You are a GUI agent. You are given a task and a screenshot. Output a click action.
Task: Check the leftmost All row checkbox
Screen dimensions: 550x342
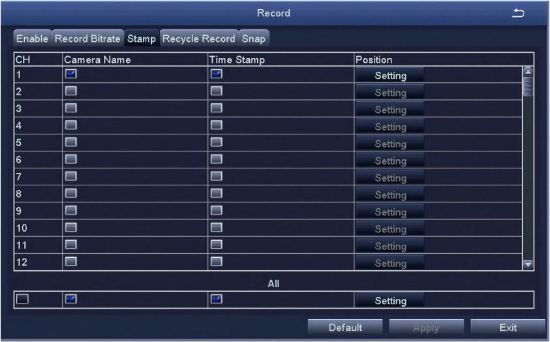23,300
